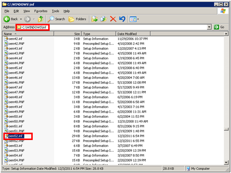Go up one folder level

click(x=41, y=19)
